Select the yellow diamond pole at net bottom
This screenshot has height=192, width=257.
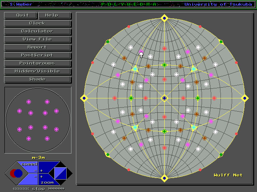164,178
